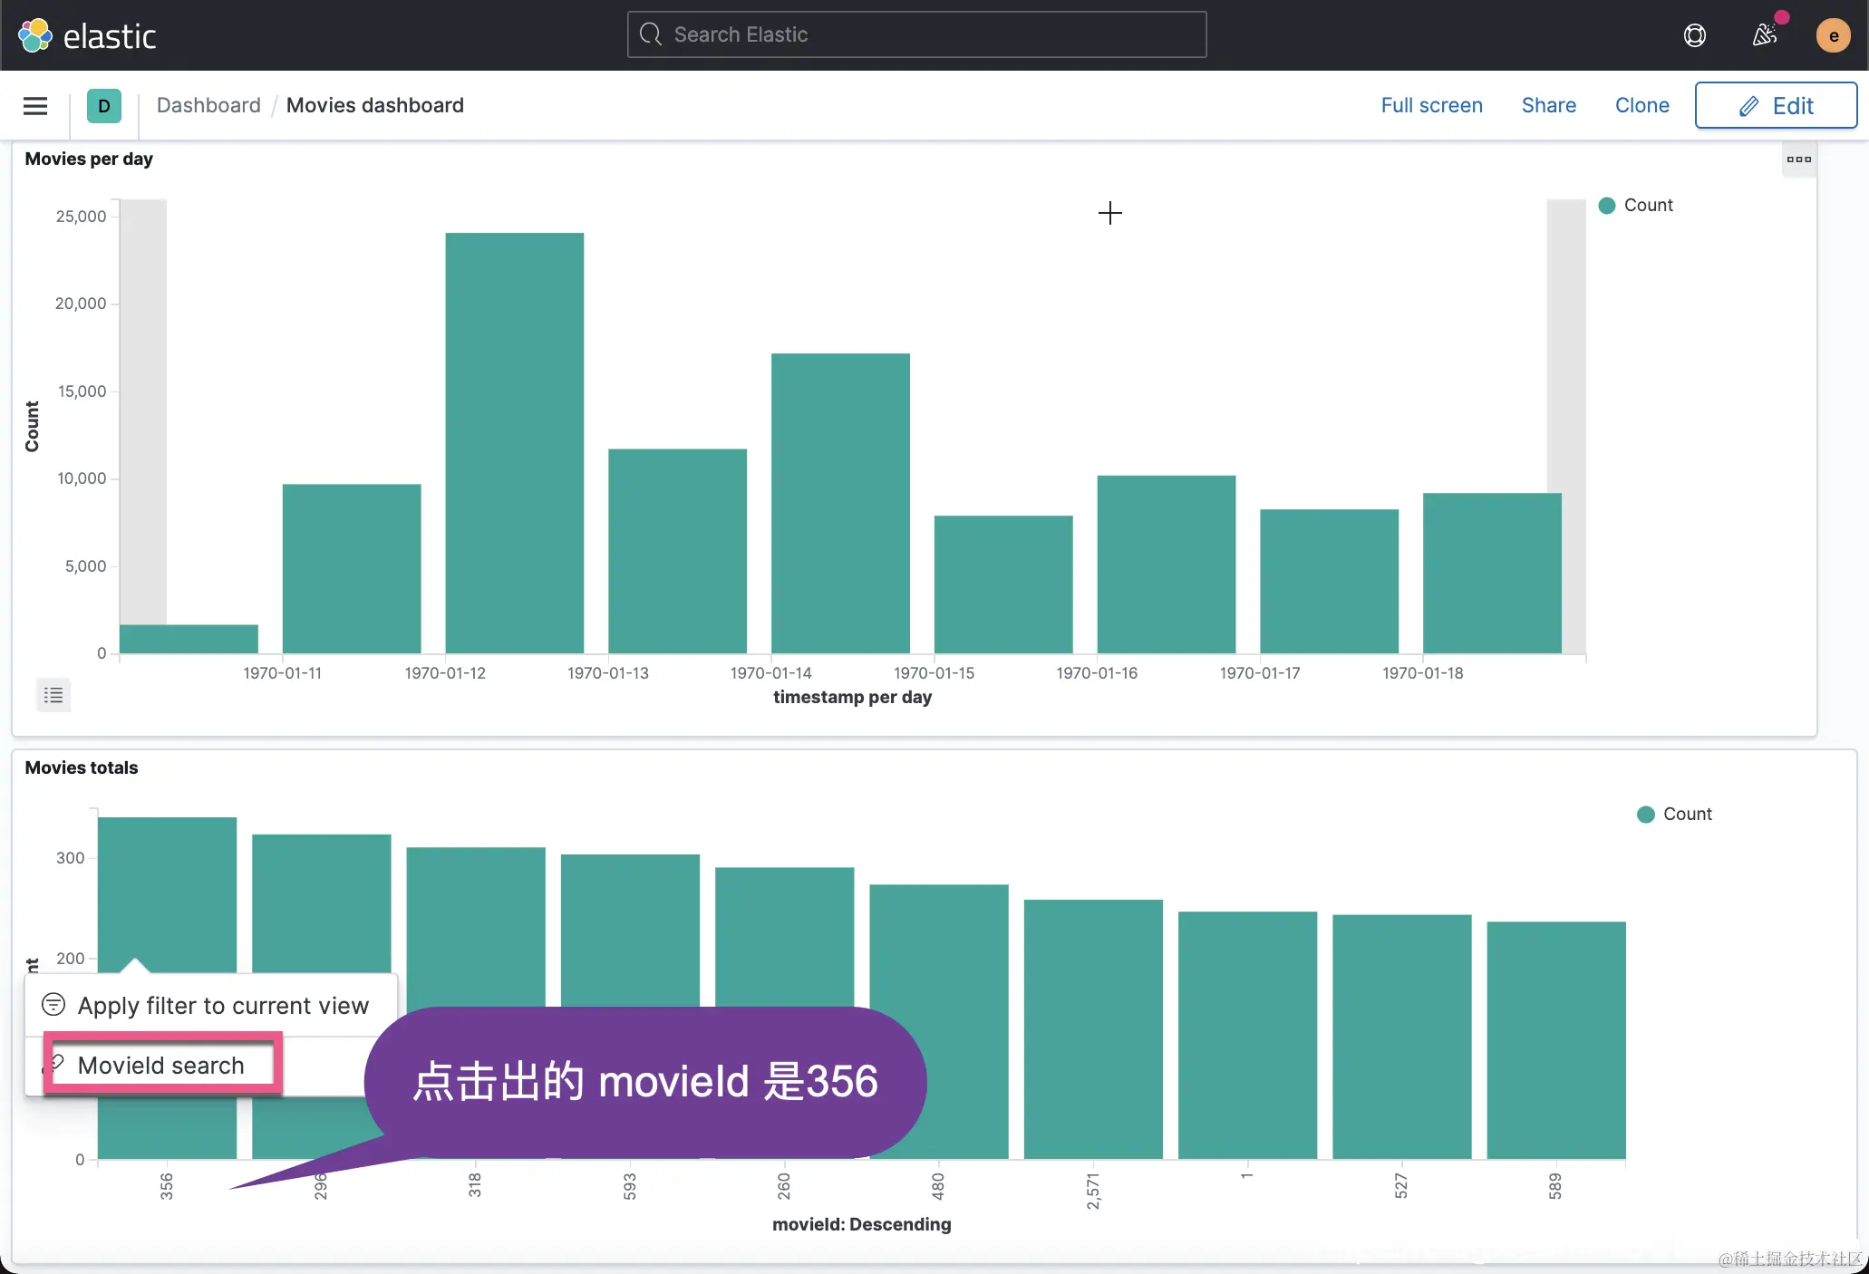The image size is (1869, 1274).
Task: Go to Dashboard breadcrumb
Action: tap(208, 106)
